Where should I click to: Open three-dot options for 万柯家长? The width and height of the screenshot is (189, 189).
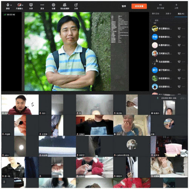184,53
